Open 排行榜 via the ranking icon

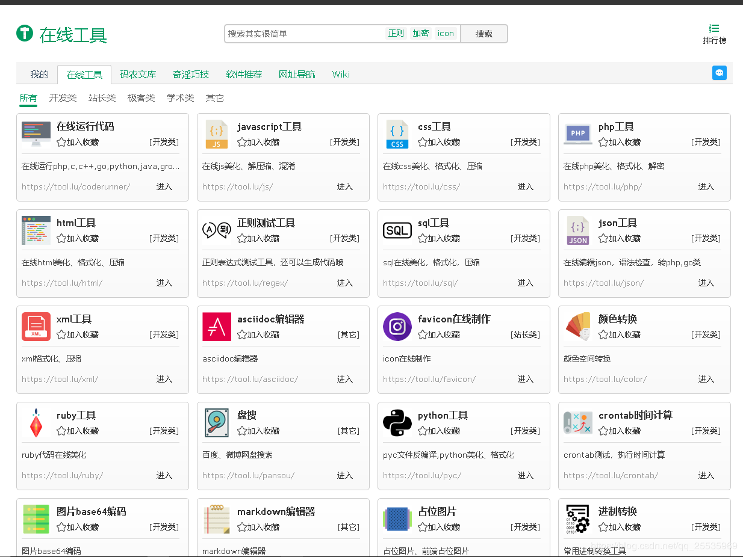point(714,28)
